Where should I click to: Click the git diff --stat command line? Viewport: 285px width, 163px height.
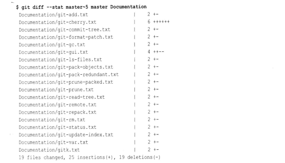[x=81, y=7]
